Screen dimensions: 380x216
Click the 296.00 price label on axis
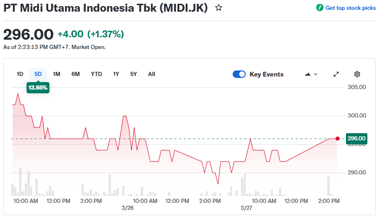(357, 139)
